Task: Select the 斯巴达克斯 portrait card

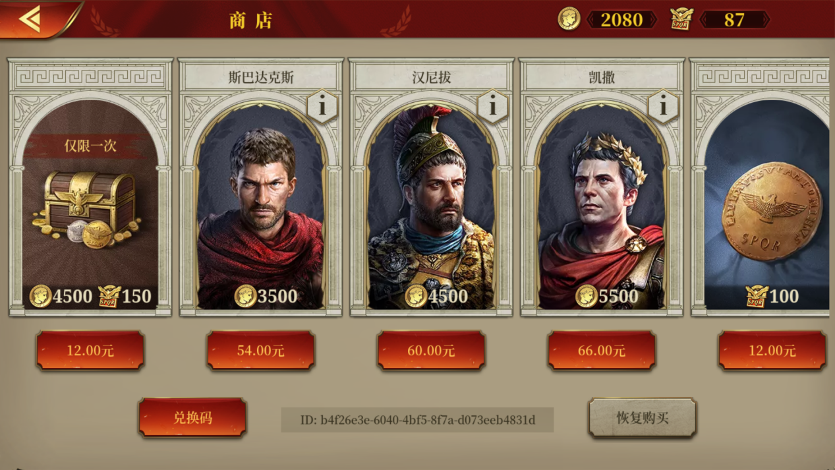Action: tap(260, 187)
